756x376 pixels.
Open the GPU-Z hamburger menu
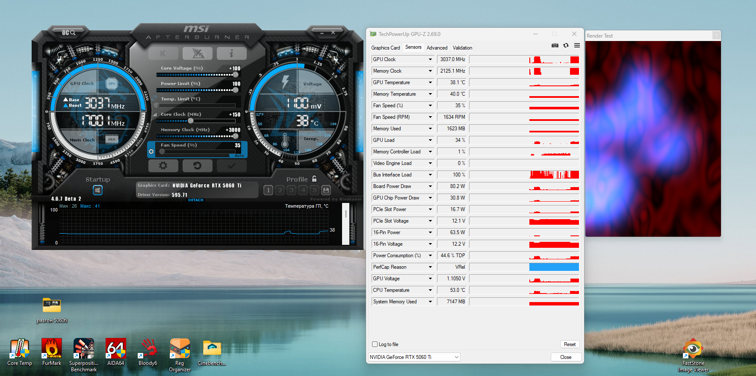(577, 45)
